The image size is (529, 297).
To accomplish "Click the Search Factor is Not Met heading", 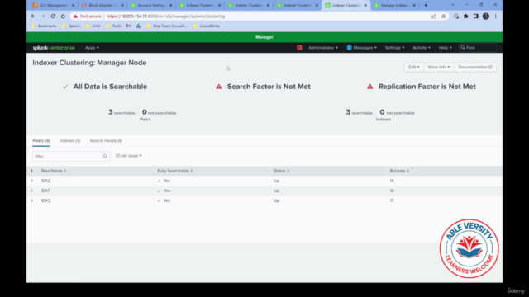I will coord(269,87).
